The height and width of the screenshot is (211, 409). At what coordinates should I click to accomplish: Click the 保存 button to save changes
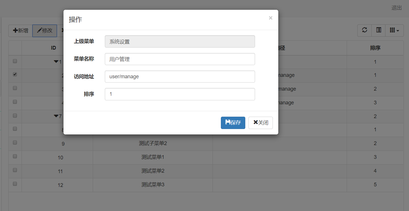tap(233, 123)
